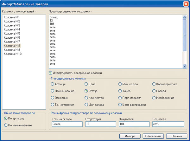190x141 pixels.
Task: Click the Склад line in column preview
Action: 54,17
